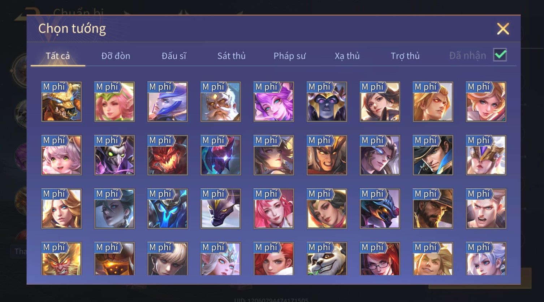The image size is (544, 302).
Task: Pick the monkey king hero portrait
Action: pyautogui.click(x=61, y=259)
